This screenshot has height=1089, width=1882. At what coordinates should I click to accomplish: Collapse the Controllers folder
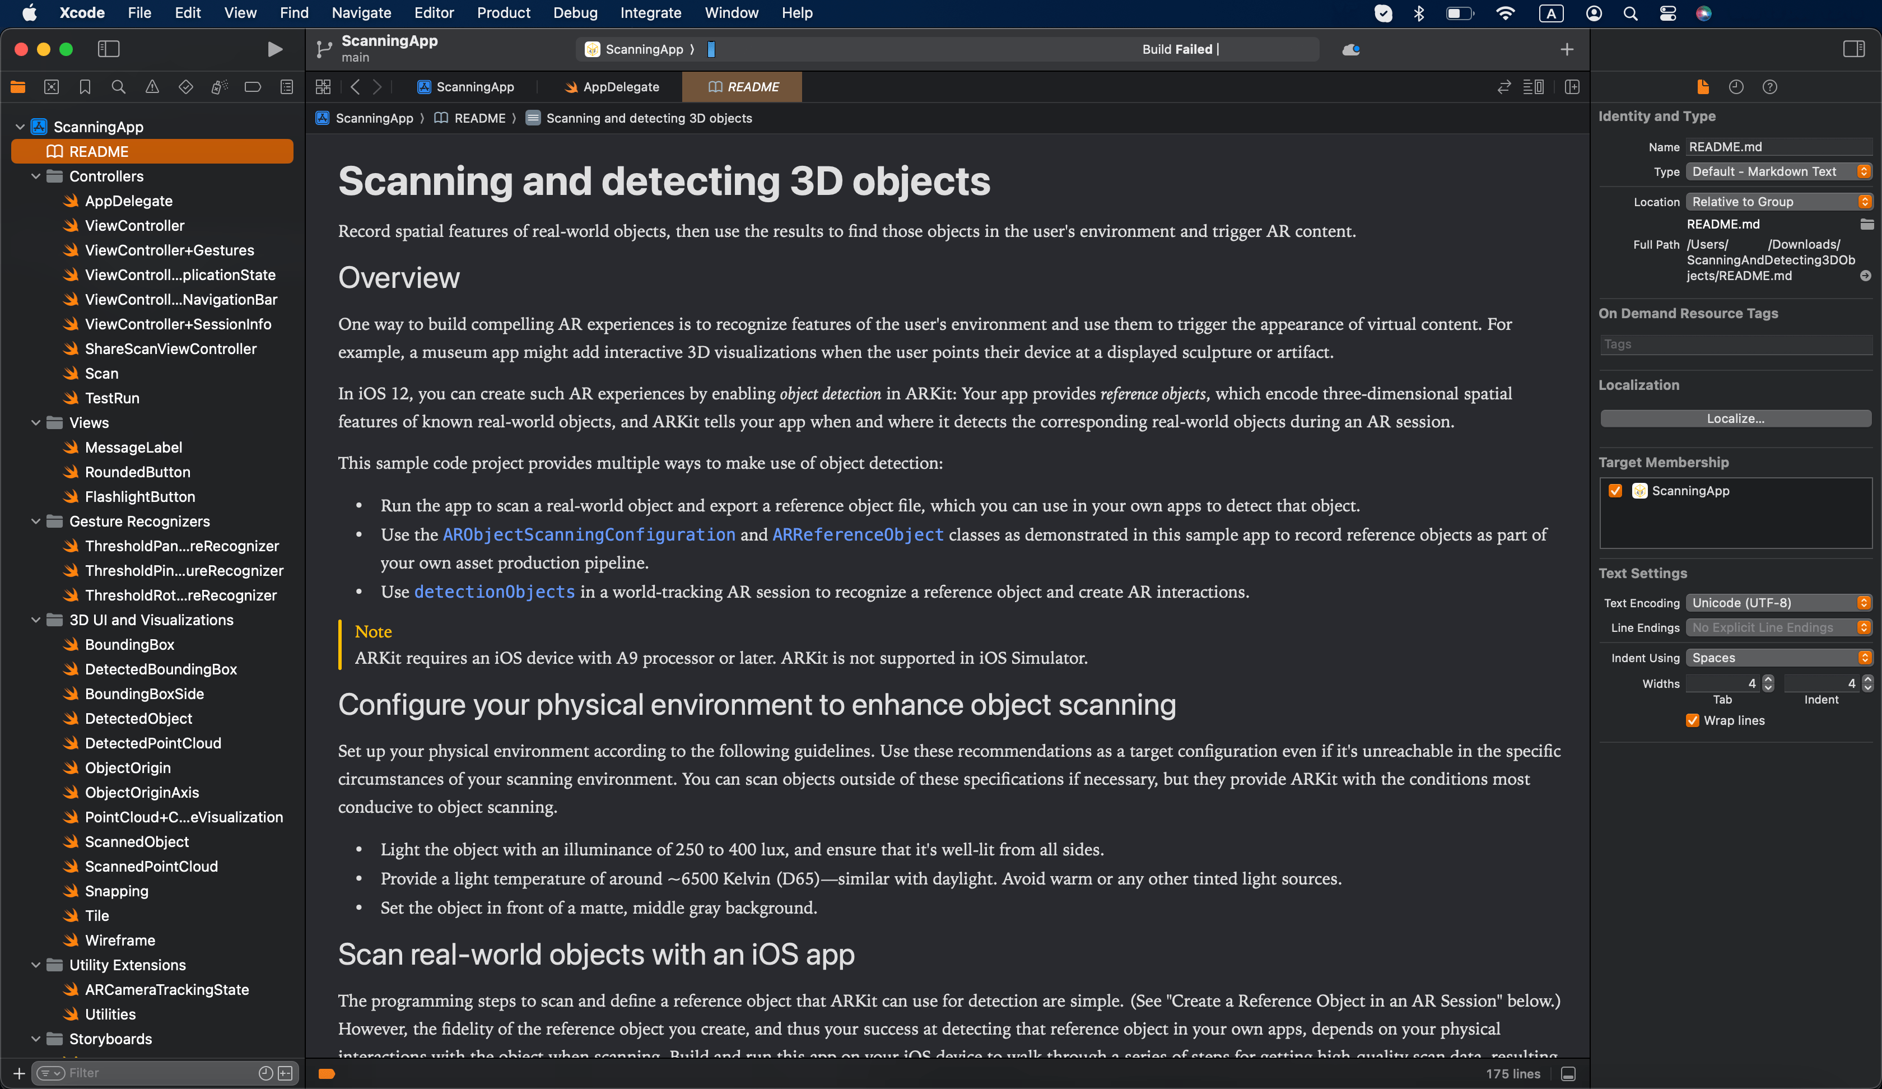tap(35, 176)
